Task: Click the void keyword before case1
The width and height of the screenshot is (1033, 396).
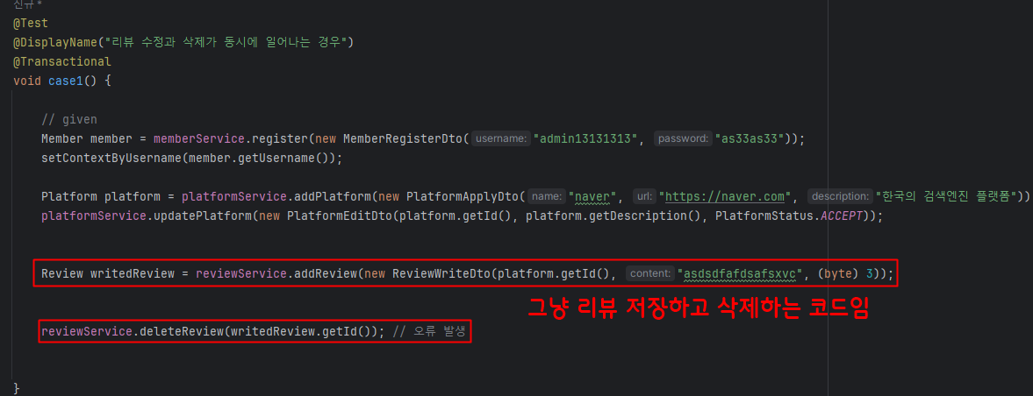Action: (27, 81)
